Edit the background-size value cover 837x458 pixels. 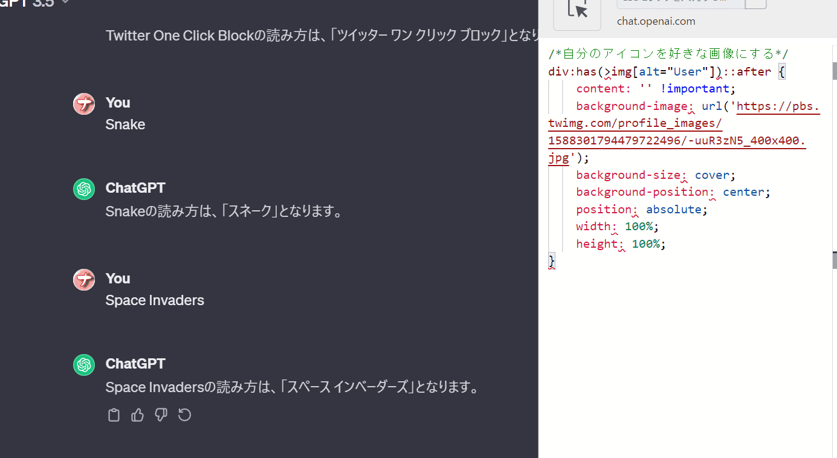(x=713, y=175)
